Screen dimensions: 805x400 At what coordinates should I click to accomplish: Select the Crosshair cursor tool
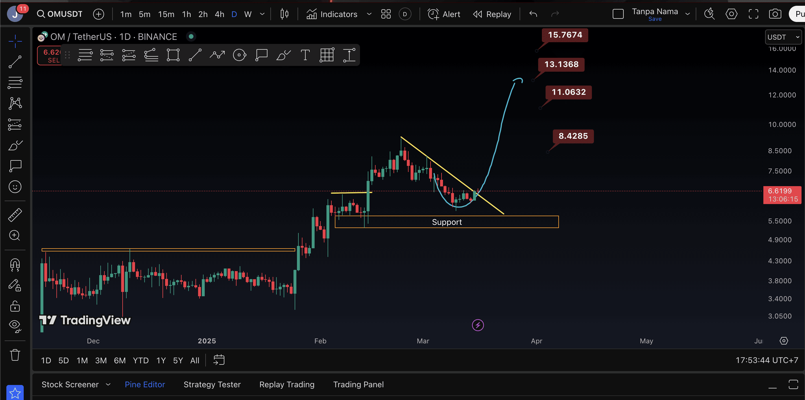(x=15, y=41)
